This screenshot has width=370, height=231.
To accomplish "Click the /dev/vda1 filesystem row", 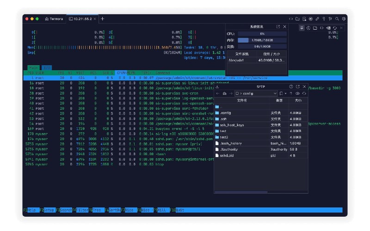I will 257,61.
